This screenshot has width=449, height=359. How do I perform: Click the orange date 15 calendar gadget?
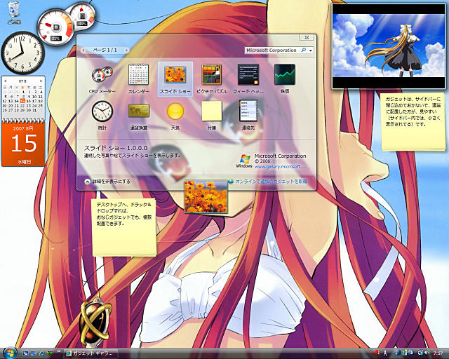pyautogui.click(x=23, y=144)
